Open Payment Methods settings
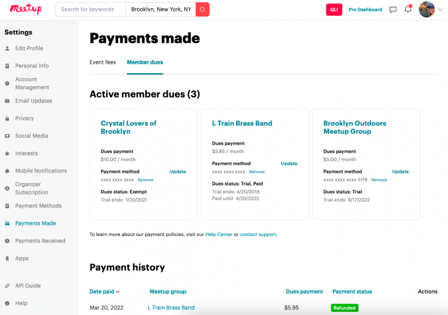Screen dimensions: 448x315 tap(38, 206)
